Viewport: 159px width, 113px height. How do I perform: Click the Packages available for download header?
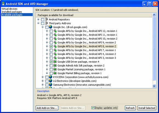[94, 15]
